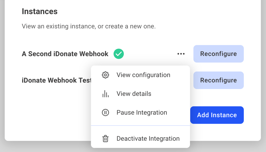Click the gear icon beside View configuration
The image size is (266, 152).
(105, 75)
